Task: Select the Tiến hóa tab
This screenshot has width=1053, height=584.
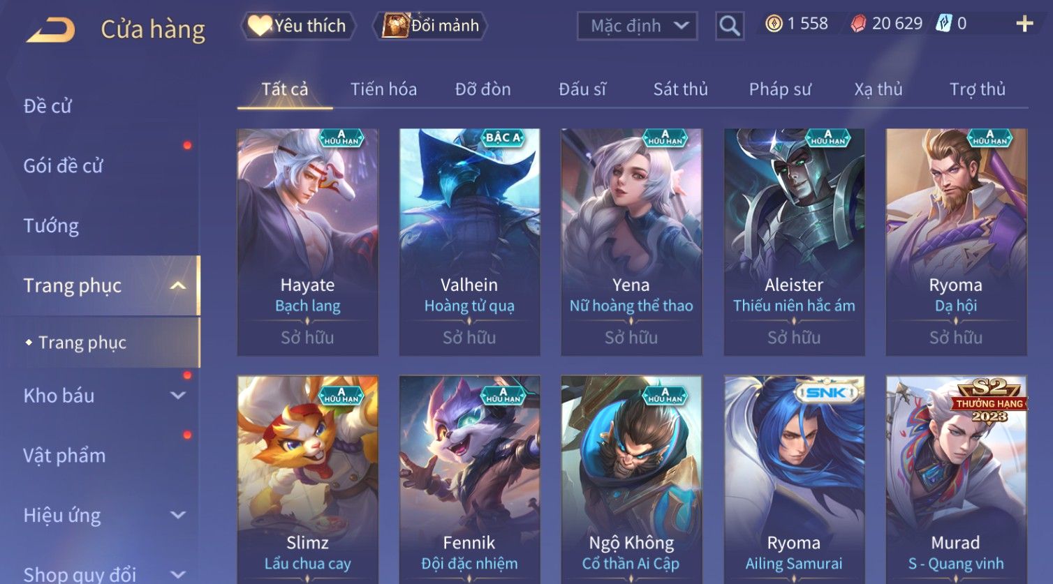Action: (x=383, y=89)
